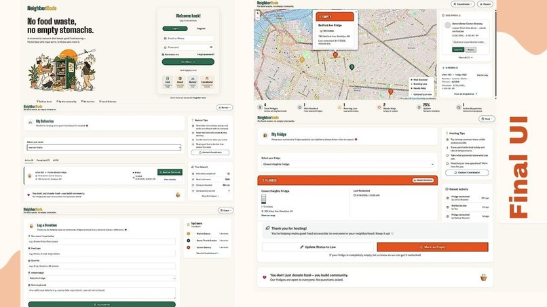Image resolution: width=547 pixels, height=307 pixels.
Task: Click the Quantity input field
Action: click(102, 266)
